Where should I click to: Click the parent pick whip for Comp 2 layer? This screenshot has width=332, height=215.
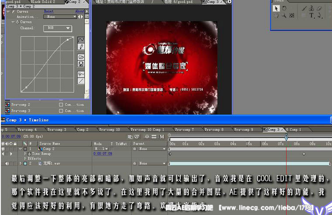pos(135,149)
